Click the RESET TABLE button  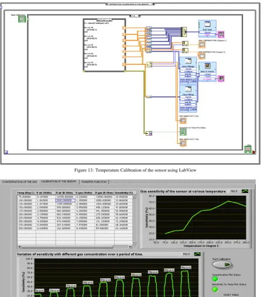[231, 295]
